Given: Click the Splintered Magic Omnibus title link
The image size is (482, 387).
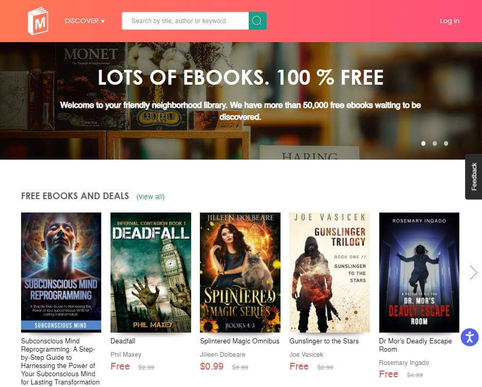Looking at the screenshot, I should pos(239,341).
